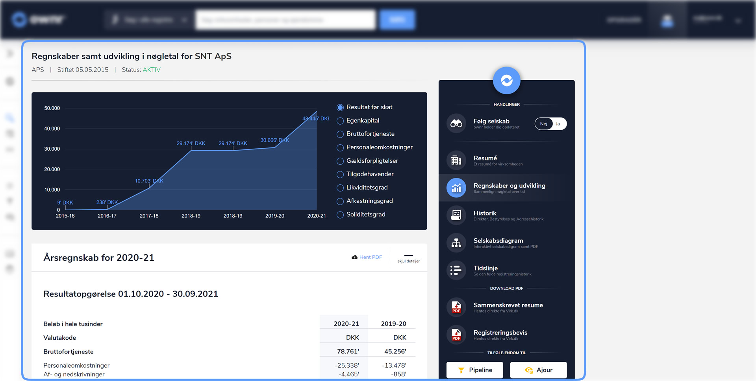Switch the Følg selskab toggle to Ja
The image size is (756, 381).
(558, 124)
